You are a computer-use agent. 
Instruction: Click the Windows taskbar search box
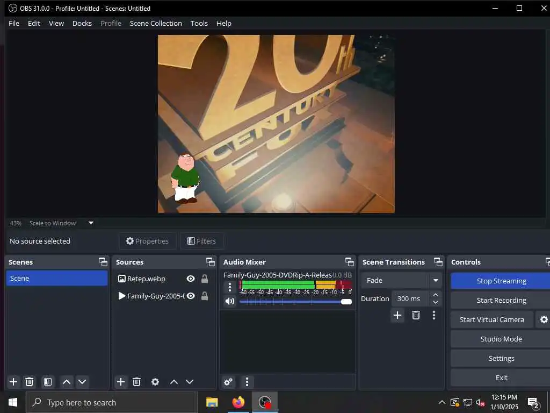pyautogui.click(x=112, y=402)
